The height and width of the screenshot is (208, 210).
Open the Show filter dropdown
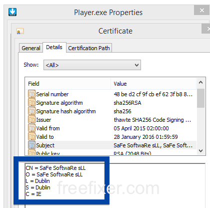pyautogui.click(x=92, y=65)
